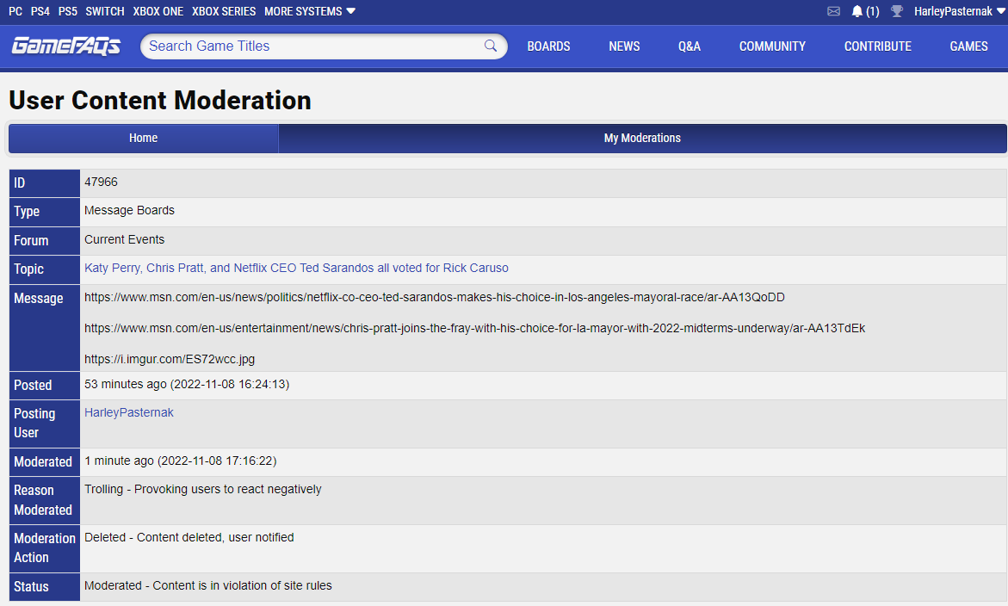Click the Moderation Action row label
1008x606 pixels.
click(45, 548)
